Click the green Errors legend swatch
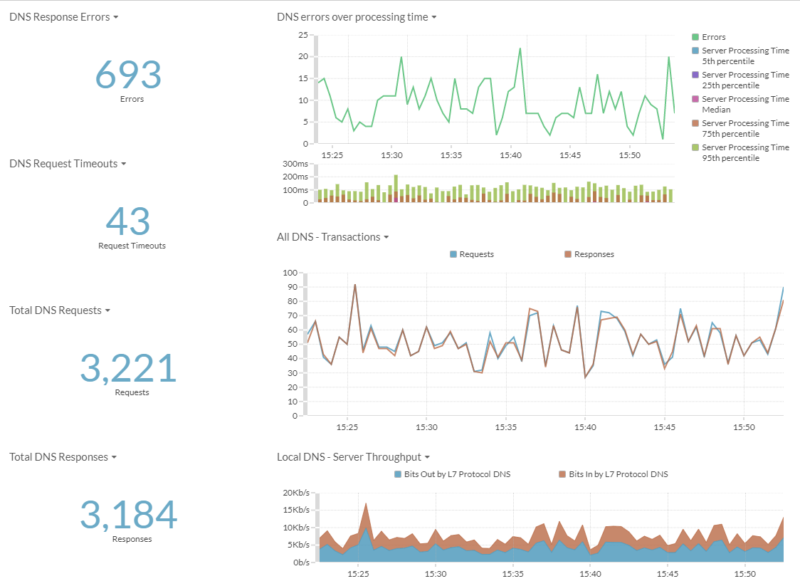This screenshot has width=800, height=586. click(695, 37)
